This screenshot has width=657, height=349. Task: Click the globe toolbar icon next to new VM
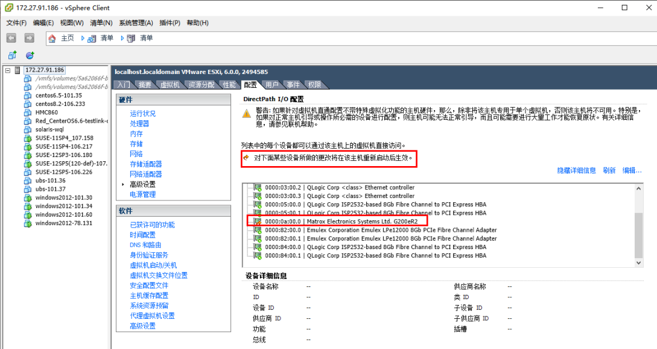pos(30,55)
